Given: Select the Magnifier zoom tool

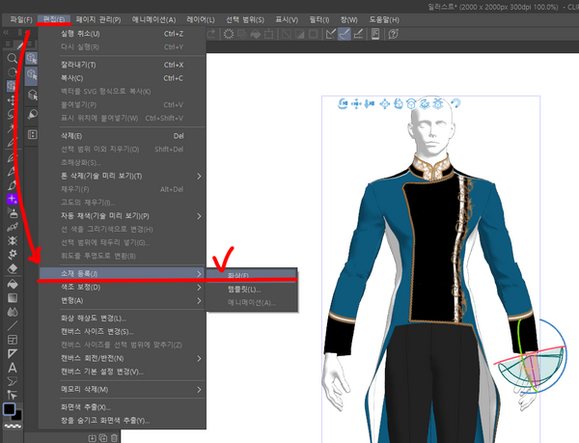Looking at the screenshot, I should coord(12,58).
